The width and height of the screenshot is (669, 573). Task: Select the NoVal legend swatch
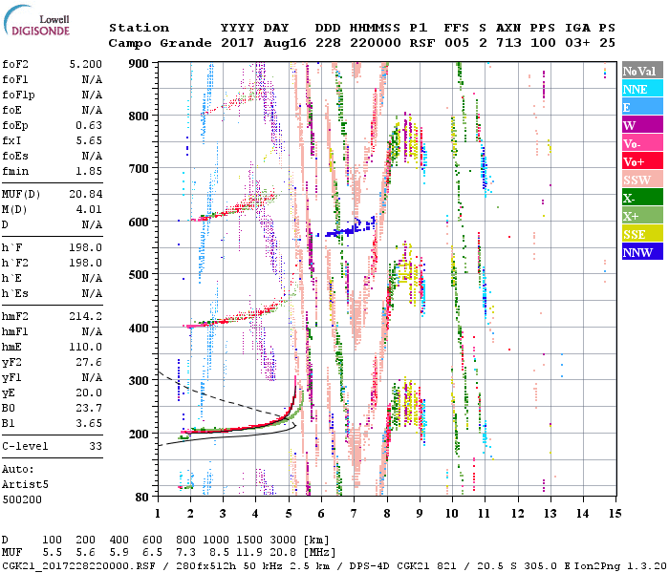[639, 72]
